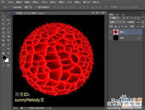This screenshot has height=110, width=145.
Task: Swap foreground and background colors
Action: tap(8, 57)
